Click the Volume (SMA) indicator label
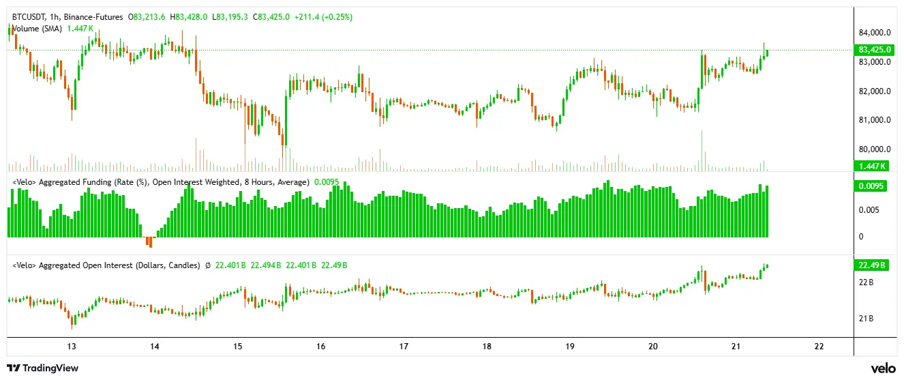 coord(36,29)
